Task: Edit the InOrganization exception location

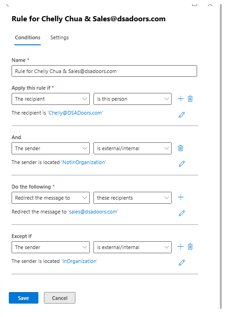Action: pyautogui.click(x=181, y=262)
